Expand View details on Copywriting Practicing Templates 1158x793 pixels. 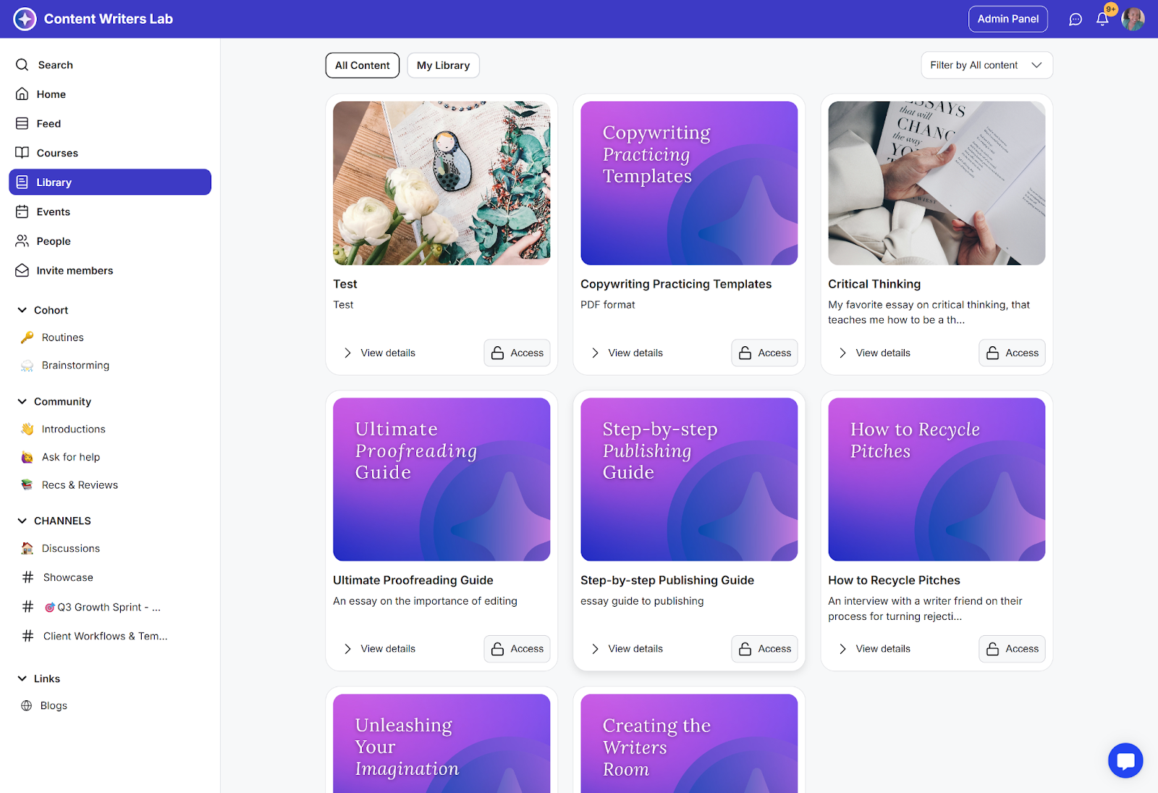tap(627, 353)
